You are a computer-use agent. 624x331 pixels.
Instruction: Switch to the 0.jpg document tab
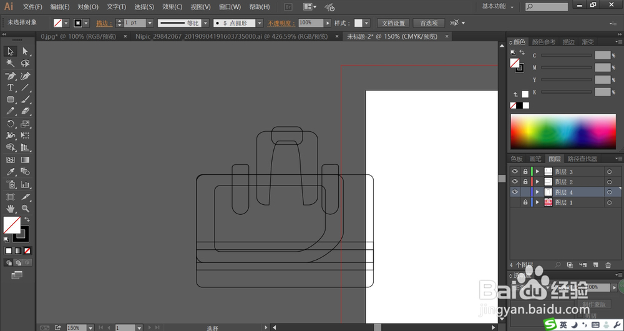tap(79, 36)
